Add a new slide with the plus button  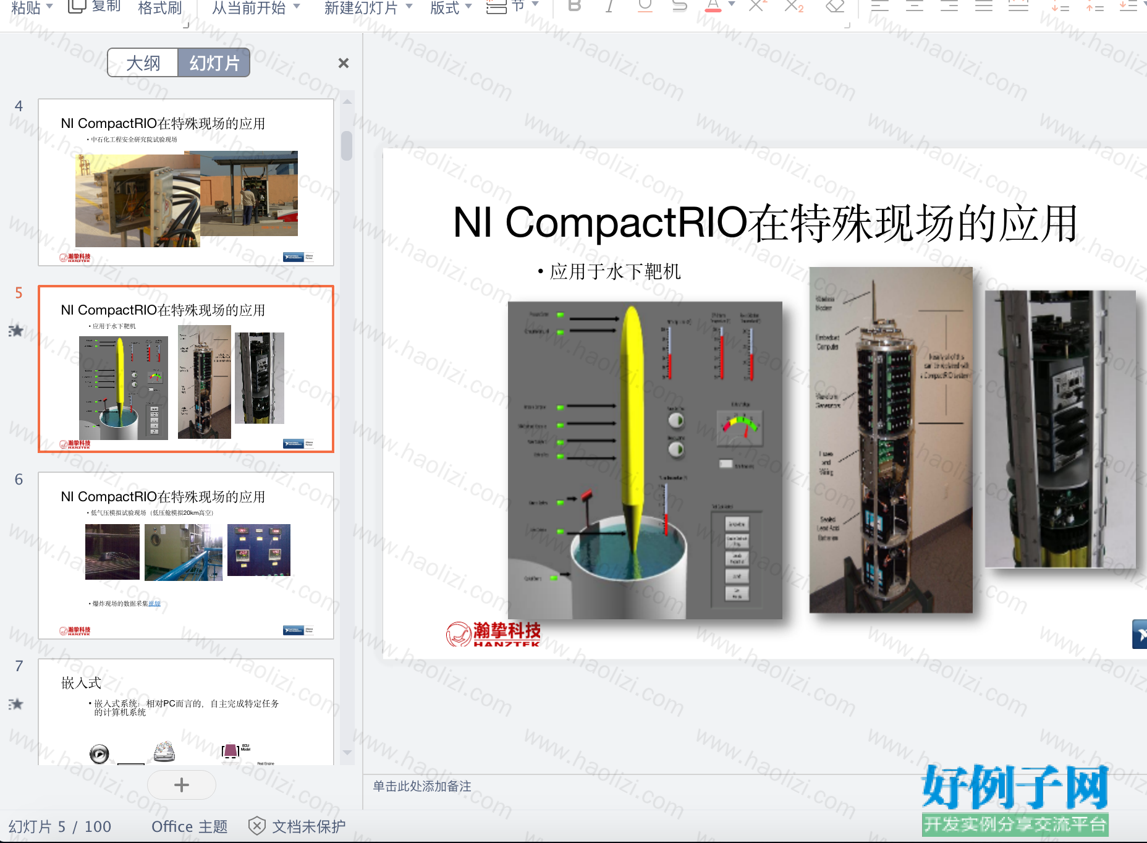point(182,785)
